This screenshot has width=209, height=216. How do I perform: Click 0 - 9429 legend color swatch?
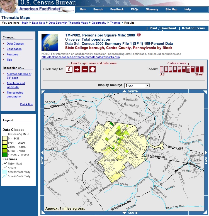click(5, 138)
